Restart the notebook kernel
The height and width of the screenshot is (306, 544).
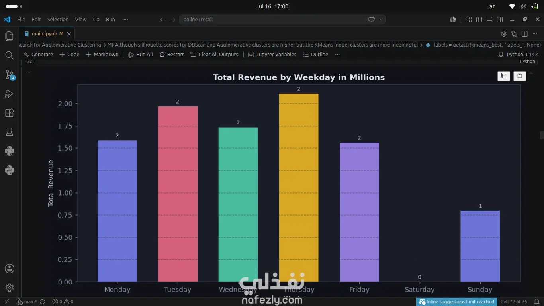coord(172,54)
